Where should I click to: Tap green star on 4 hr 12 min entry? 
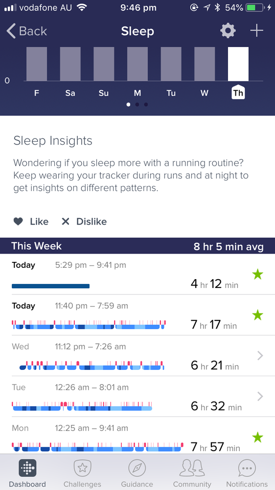click(x=257, y=274)
